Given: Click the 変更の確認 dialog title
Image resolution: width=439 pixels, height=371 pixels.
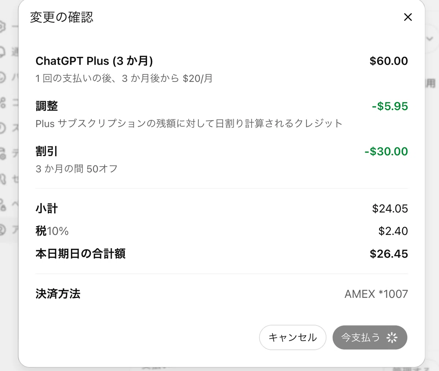Looking at the screenshot, I should click(61, 17).
